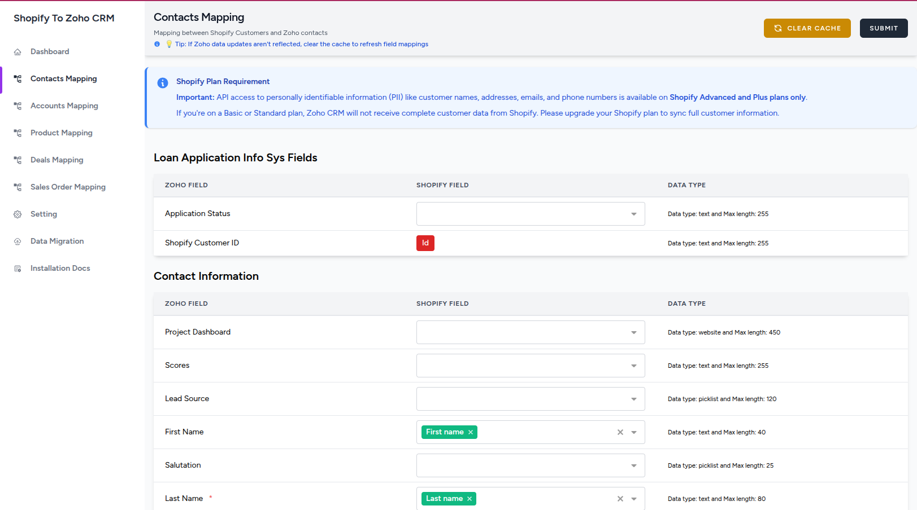This screenshot has width=917, height=510.
Task: Expand the Salutation field dropdown arrow
Action: click(633, 465)
